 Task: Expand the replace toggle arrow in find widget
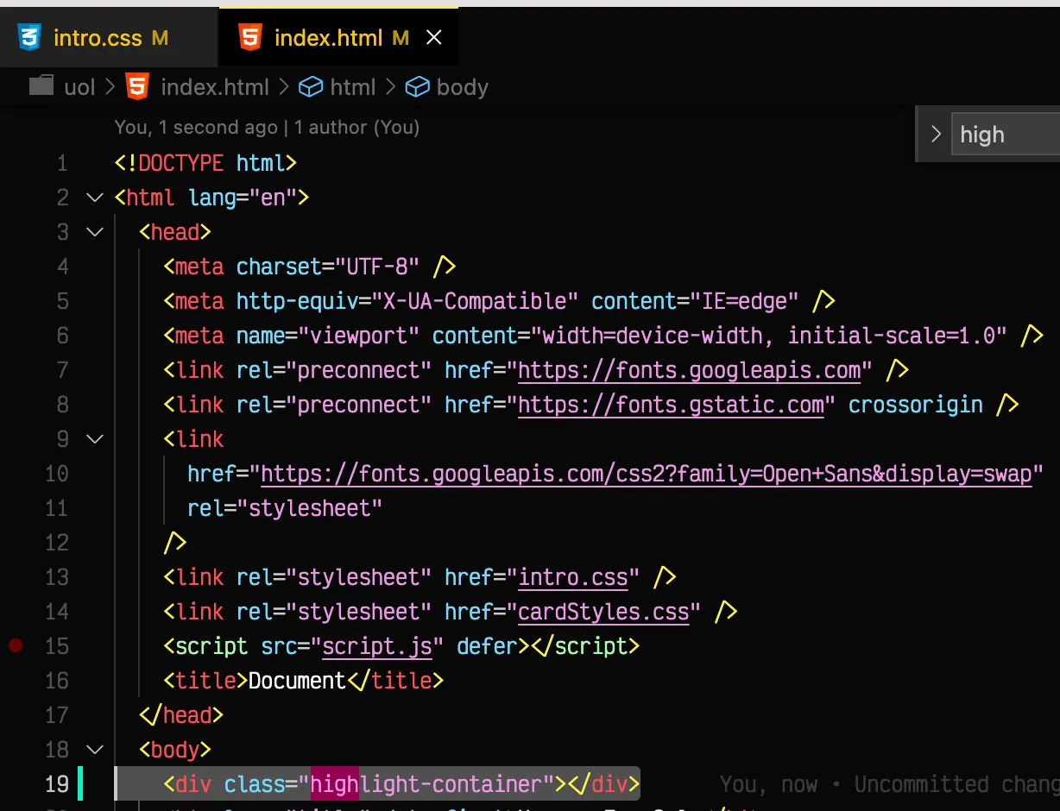coord(936,134)
